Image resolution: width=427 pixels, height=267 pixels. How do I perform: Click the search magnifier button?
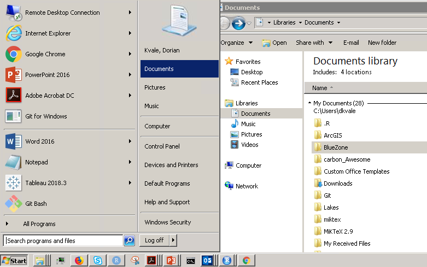point(130,240)
